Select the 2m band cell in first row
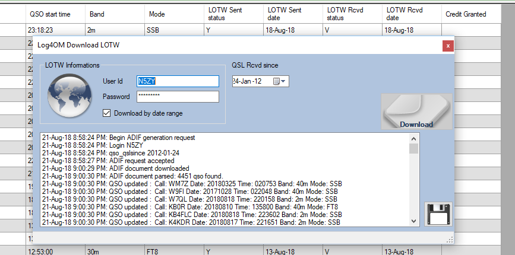This screenshot has height=255, width=515. tap(115, 30)
